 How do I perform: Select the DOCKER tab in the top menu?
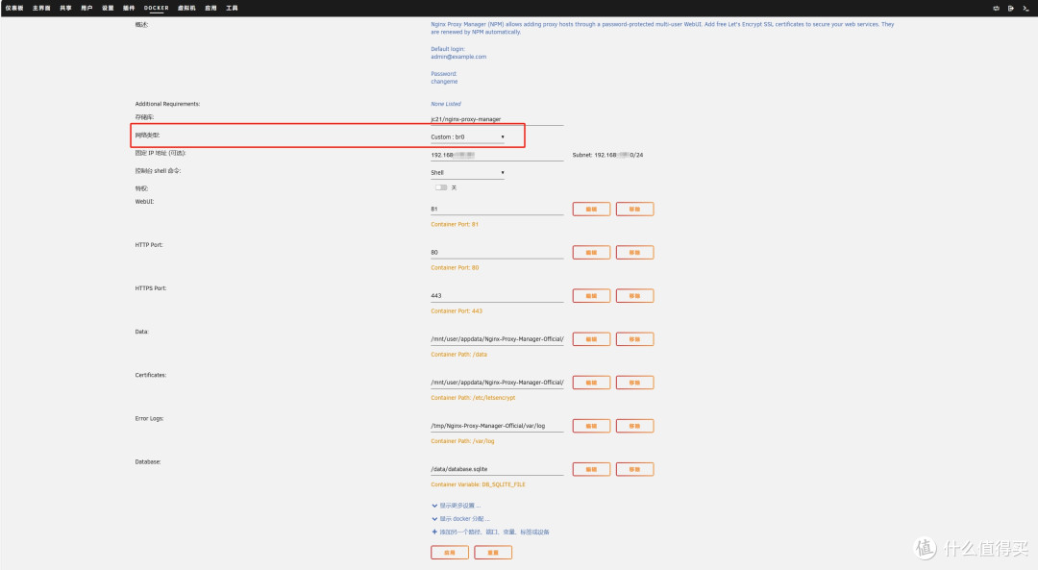[x=157, y=8]
